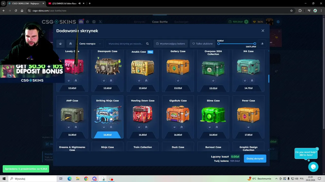Screen dimensions: 325x182
Task: Click the double-chevron icon on GigaBuła Case
Action: click(182, 127)
